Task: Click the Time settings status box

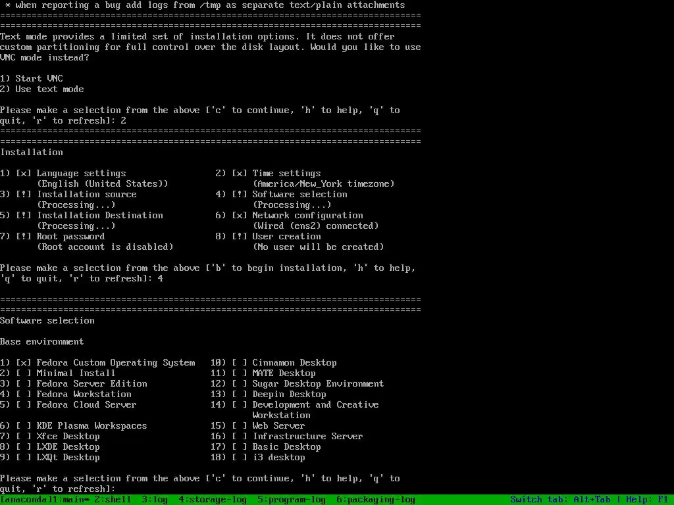Action: (x=240, y=174)
